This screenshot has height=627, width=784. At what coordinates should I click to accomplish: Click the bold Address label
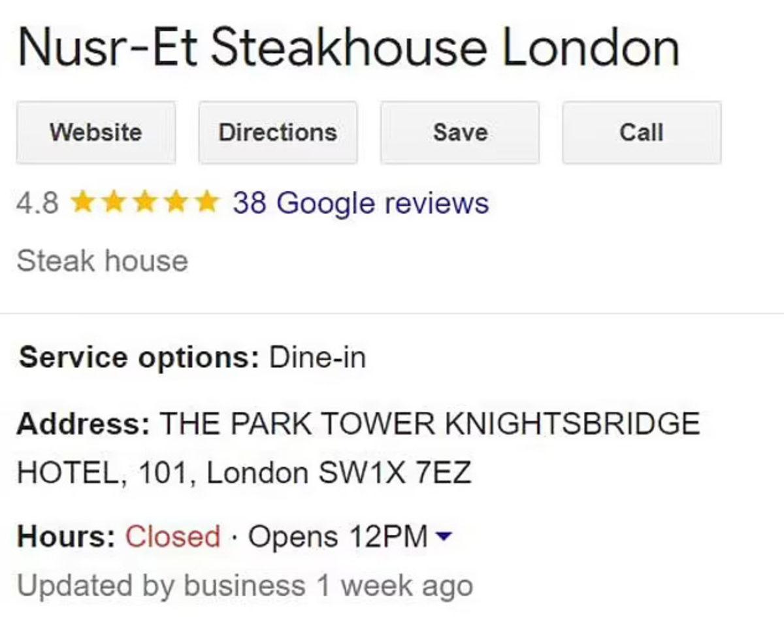point(84,424)
